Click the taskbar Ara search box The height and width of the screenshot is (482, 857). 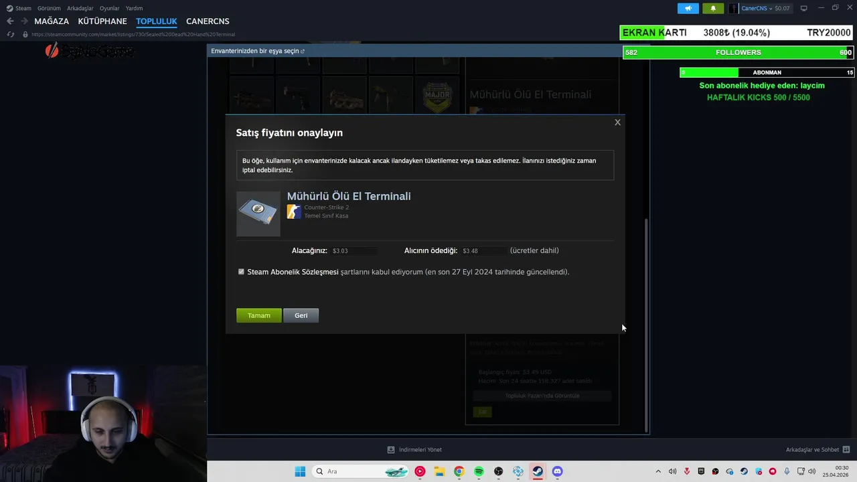pos(362,471)
